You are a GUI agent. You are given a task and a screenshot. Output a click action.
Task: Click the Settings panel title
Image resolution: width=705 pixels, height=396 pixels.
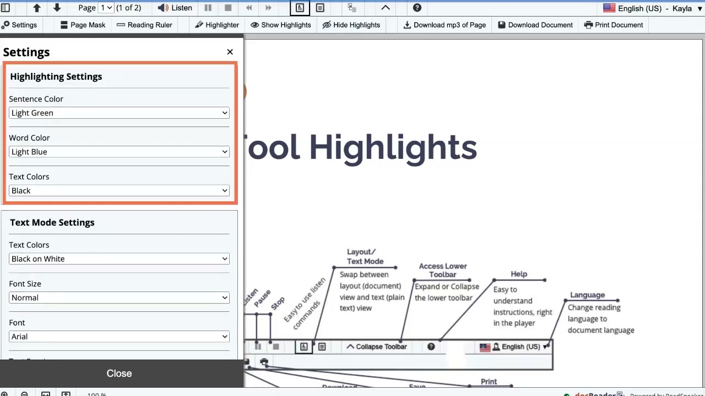26,52
